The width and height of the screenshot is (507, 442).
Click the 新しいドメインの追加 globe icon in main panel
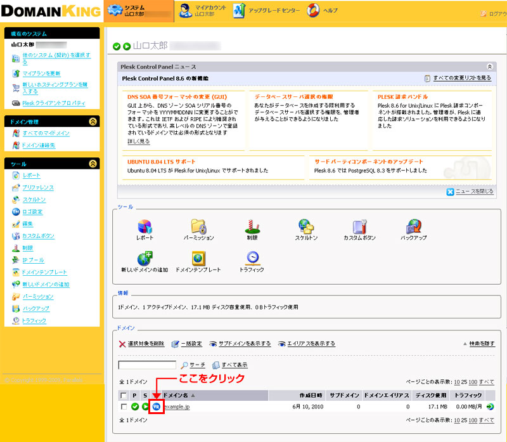point(144,258)
